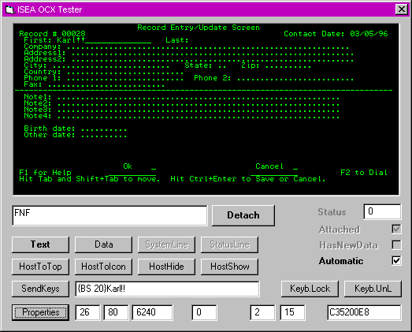Click the Note2 line in terminal
This screenshot has height=332, width=412.
[199, 103]
